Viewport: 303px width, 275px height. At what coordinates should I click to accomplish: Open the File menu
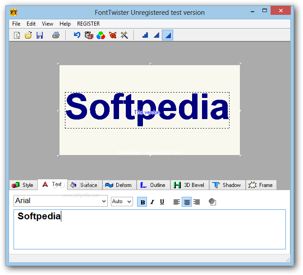[x=16, y=24]
